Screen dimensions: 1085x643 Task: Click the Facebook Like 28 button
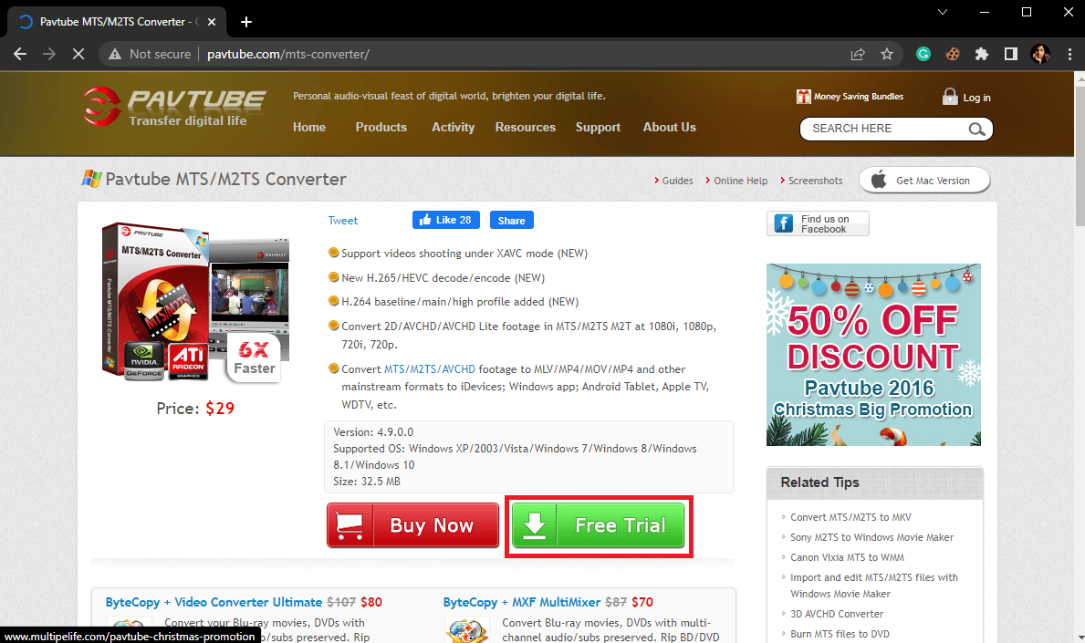445,220
